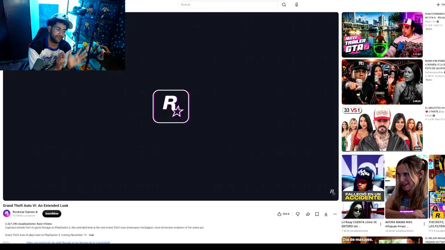Download the video with the download icon

[x=326, y=214]
